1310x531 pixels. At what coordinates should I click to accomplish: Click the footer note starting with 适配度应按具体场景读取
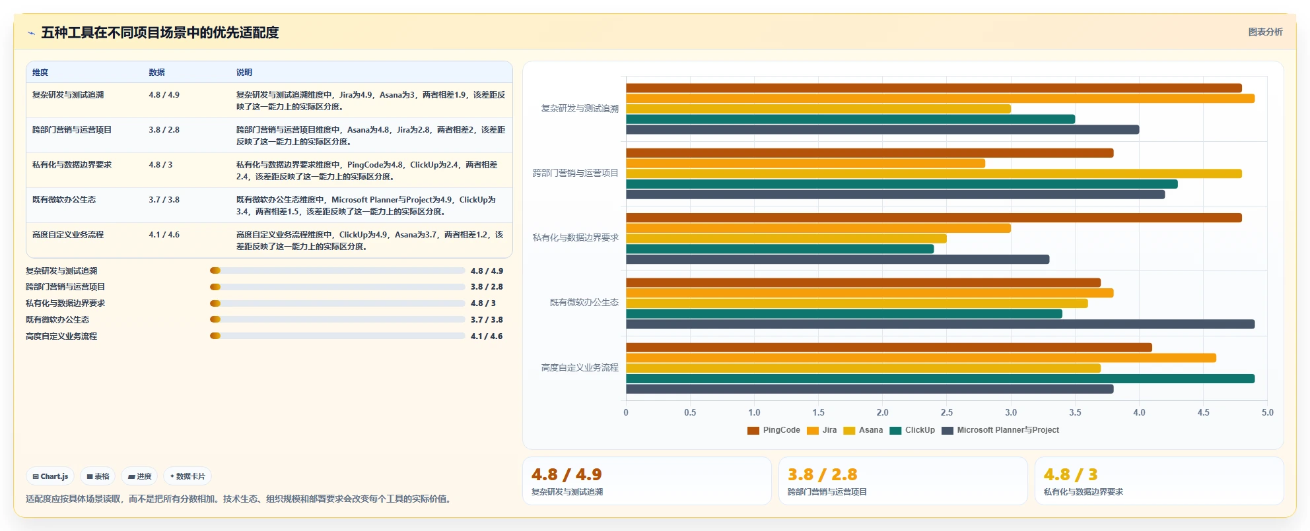(240, 499)
